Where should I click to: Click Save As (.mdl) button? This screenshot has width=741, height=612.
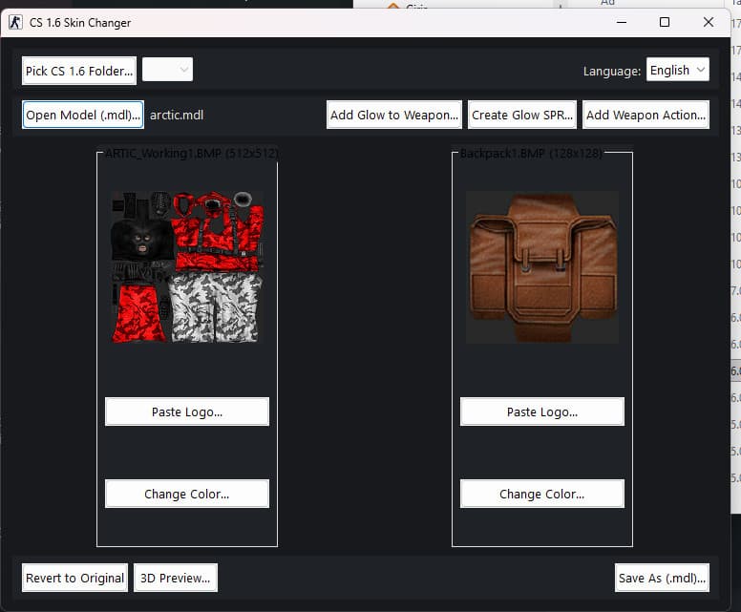pyautogui.click(x=662, y=578)
